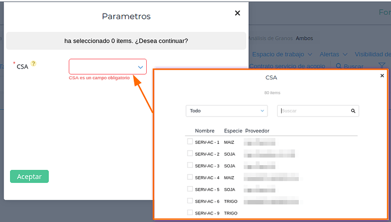This screenshot has width=391, height=222.
Task: Click the CSA help question mark icon
Action: (33, 63)
